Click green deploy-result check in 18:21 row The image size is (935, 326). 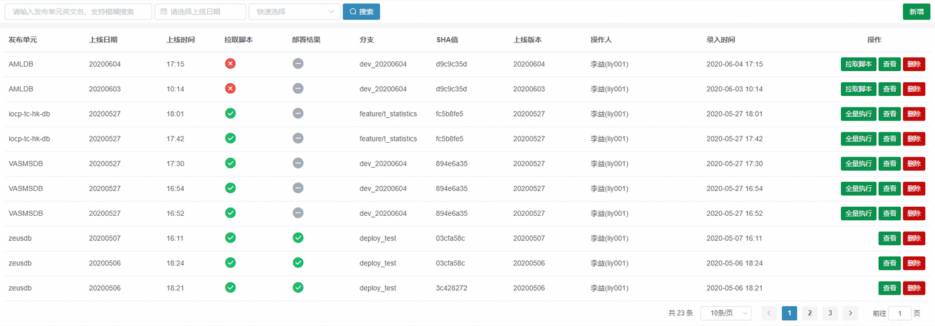click(298, 287)
